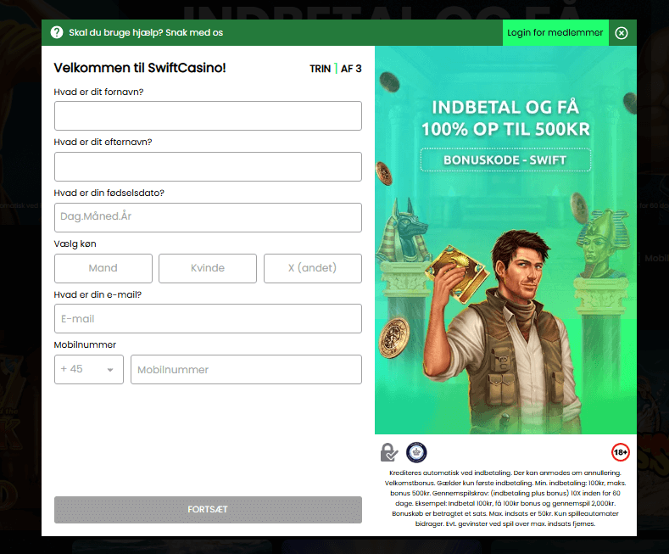Select Kvinde as gender

pos(208,268)
